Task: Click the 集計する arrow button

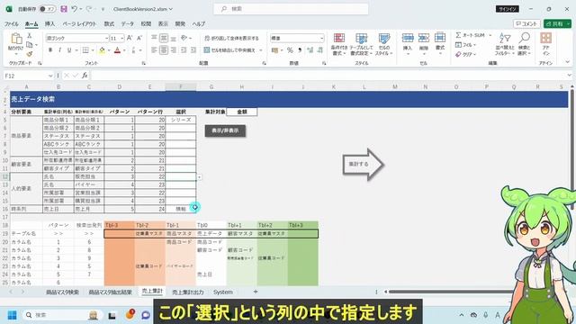Action: [x=363, y=164]
